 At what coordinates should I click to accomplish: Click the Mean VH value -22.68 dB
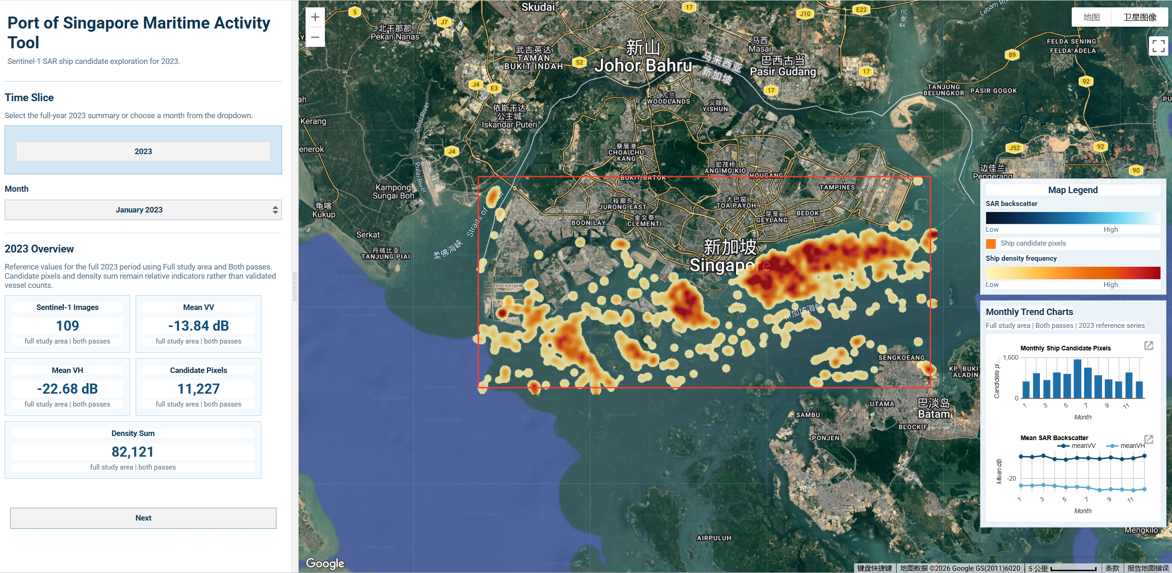tap(68, 389)
